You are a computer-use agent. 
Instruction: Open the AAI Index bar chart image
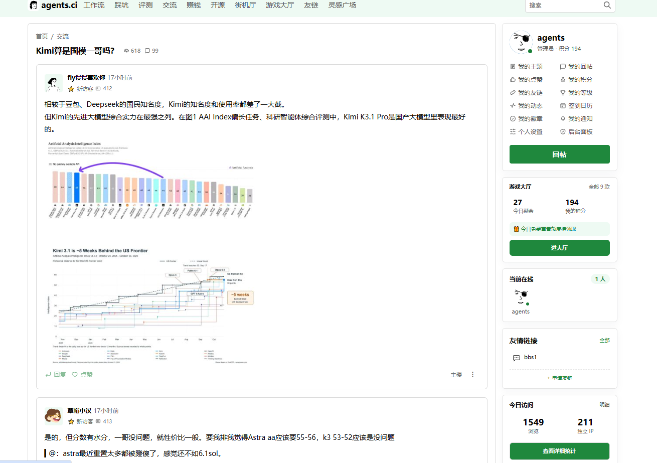[150, 180]
